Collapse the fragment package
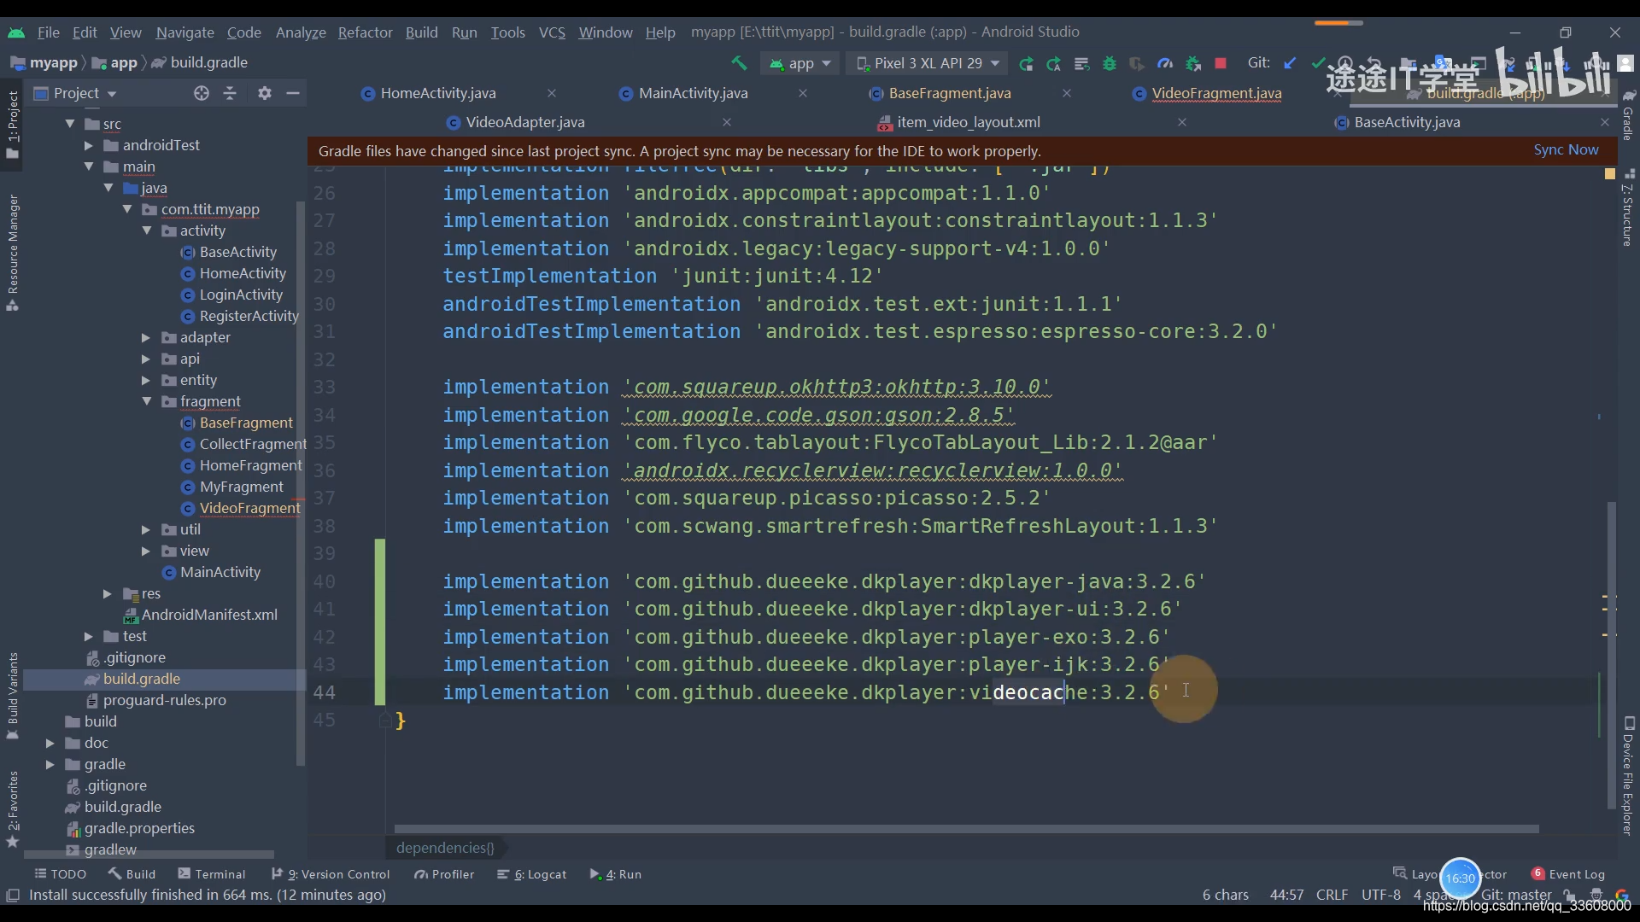The width and height of the screenshot is (1640, 922). tap(147, 401)
